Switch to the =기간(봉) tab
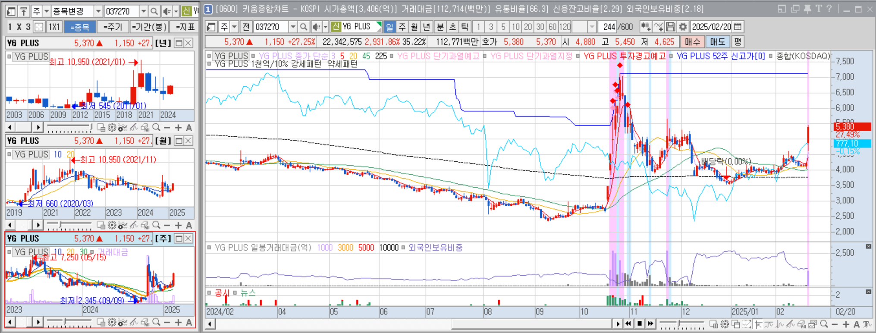This screenshot has height=333, width=876. pos(149,27)
